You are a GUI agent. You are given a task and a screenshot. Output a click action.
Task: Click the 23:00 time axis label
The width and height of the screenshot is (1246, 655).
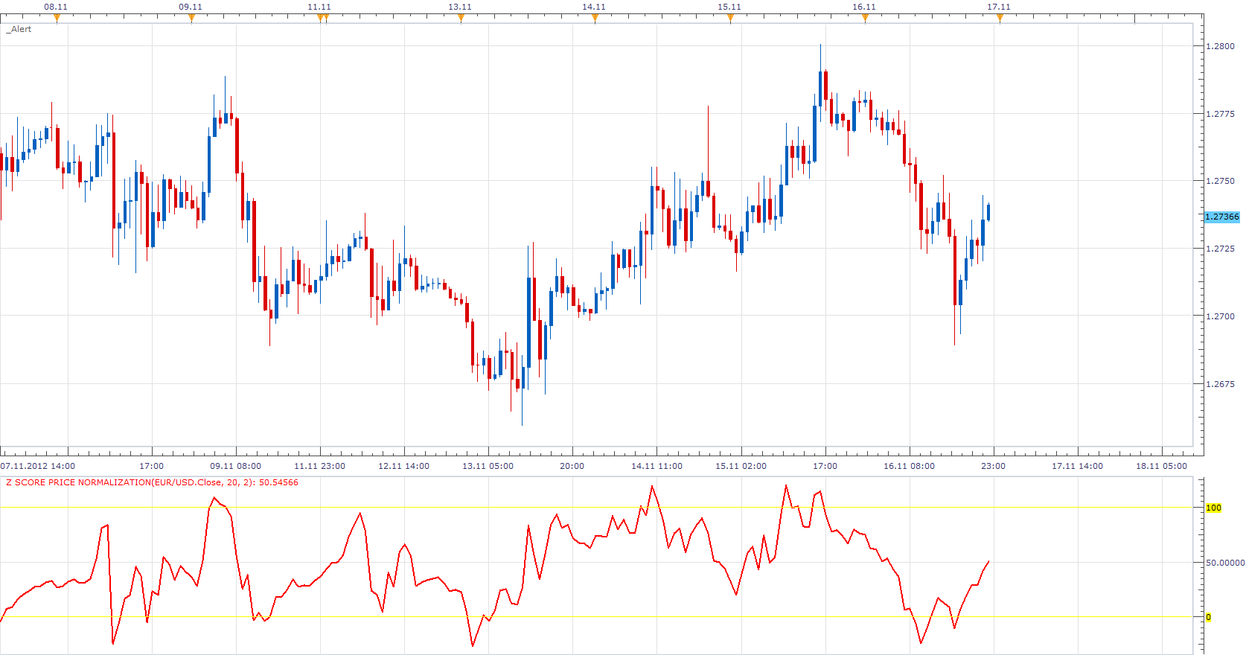pyautogui.click(x=993, y=466)
